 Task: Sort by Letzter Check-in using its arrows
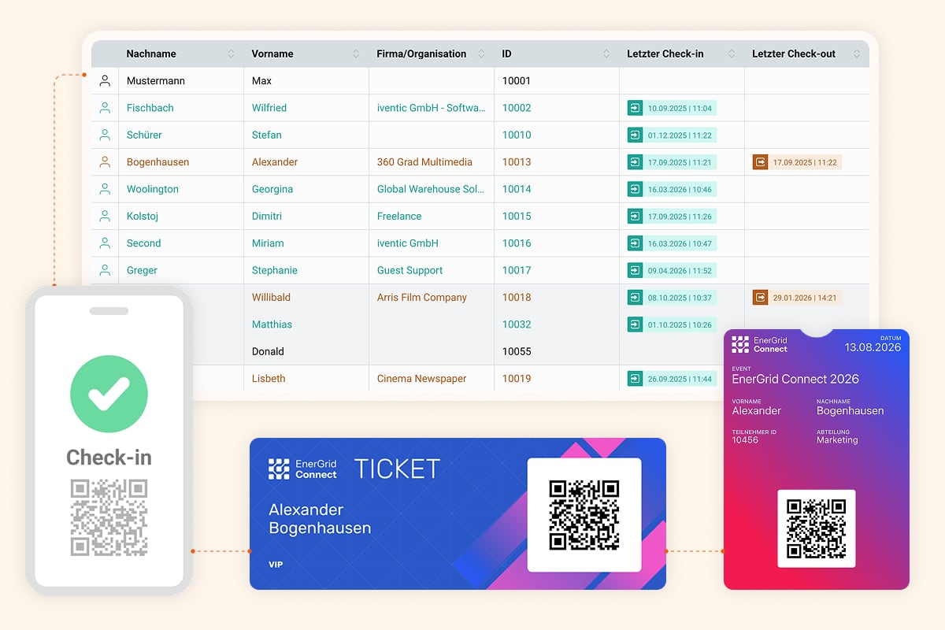point(732,54)
